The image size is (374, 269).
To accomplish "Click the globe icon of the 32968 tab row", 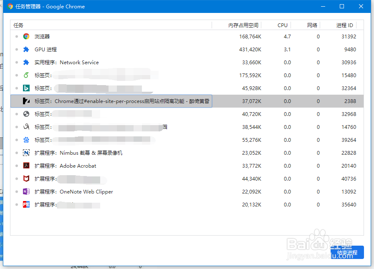I will 26,114.
